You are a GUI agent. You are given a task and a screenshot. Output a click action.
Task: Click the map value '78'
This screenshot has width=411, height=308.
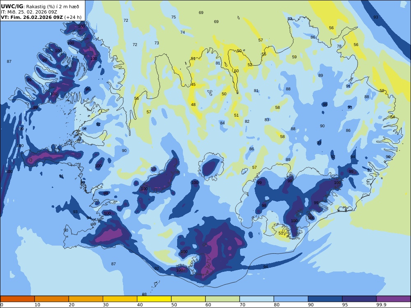339,46
